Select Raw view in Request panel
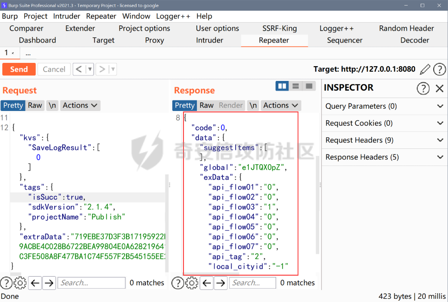 pyautogui.click(x=35, y=105)
